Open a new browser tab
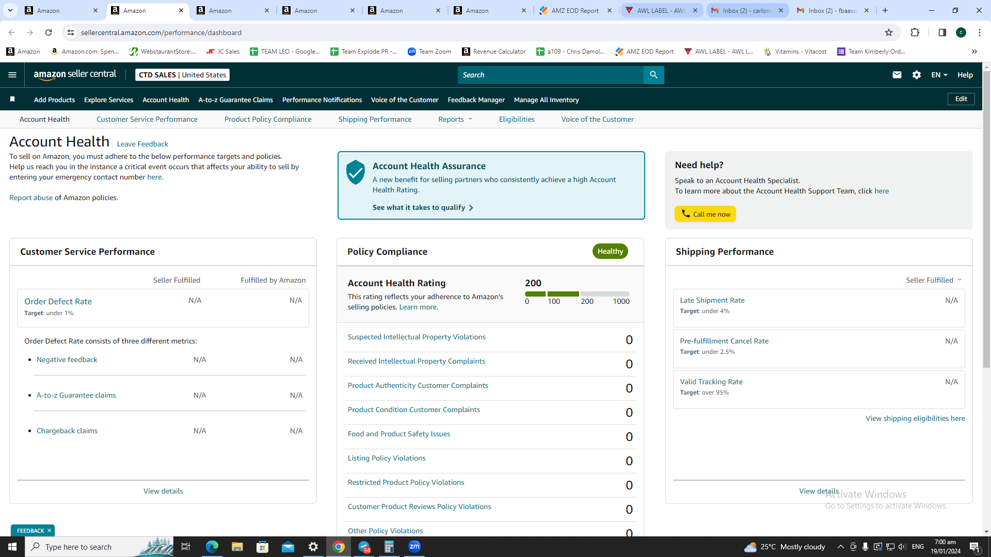The width and height of the screenshot is (991, 557). (885, 10)
